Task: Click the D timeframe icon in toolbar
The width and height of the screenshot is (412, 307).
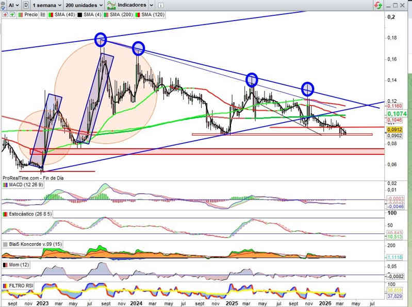Action: point(26,5)
